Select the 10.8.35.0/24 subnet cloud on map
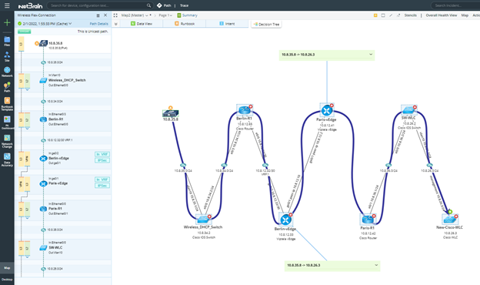Viewport: 480px width, 285px height. pyautogui.click(x=183, y=166)
